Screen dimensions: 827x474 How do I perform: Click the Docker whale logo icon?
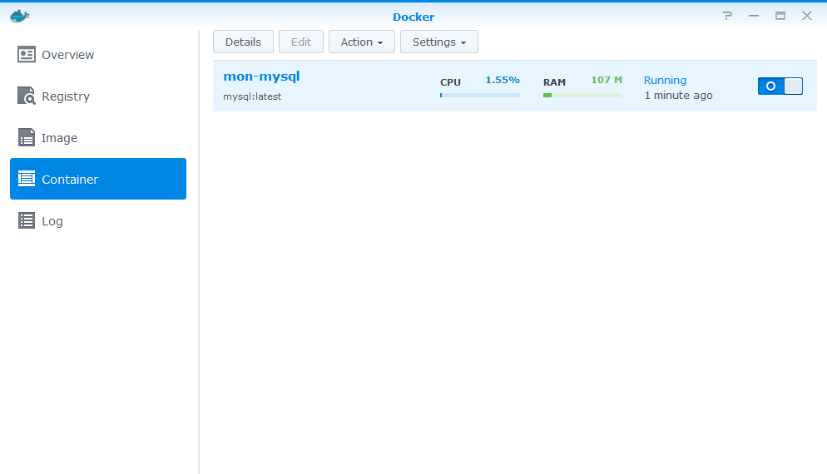point(19,16)
